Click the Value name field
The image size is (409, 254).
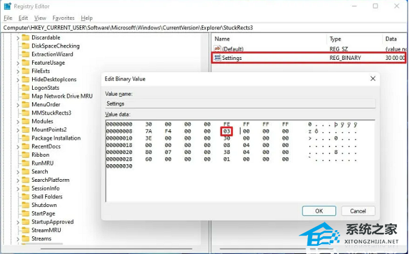point(240,104)
